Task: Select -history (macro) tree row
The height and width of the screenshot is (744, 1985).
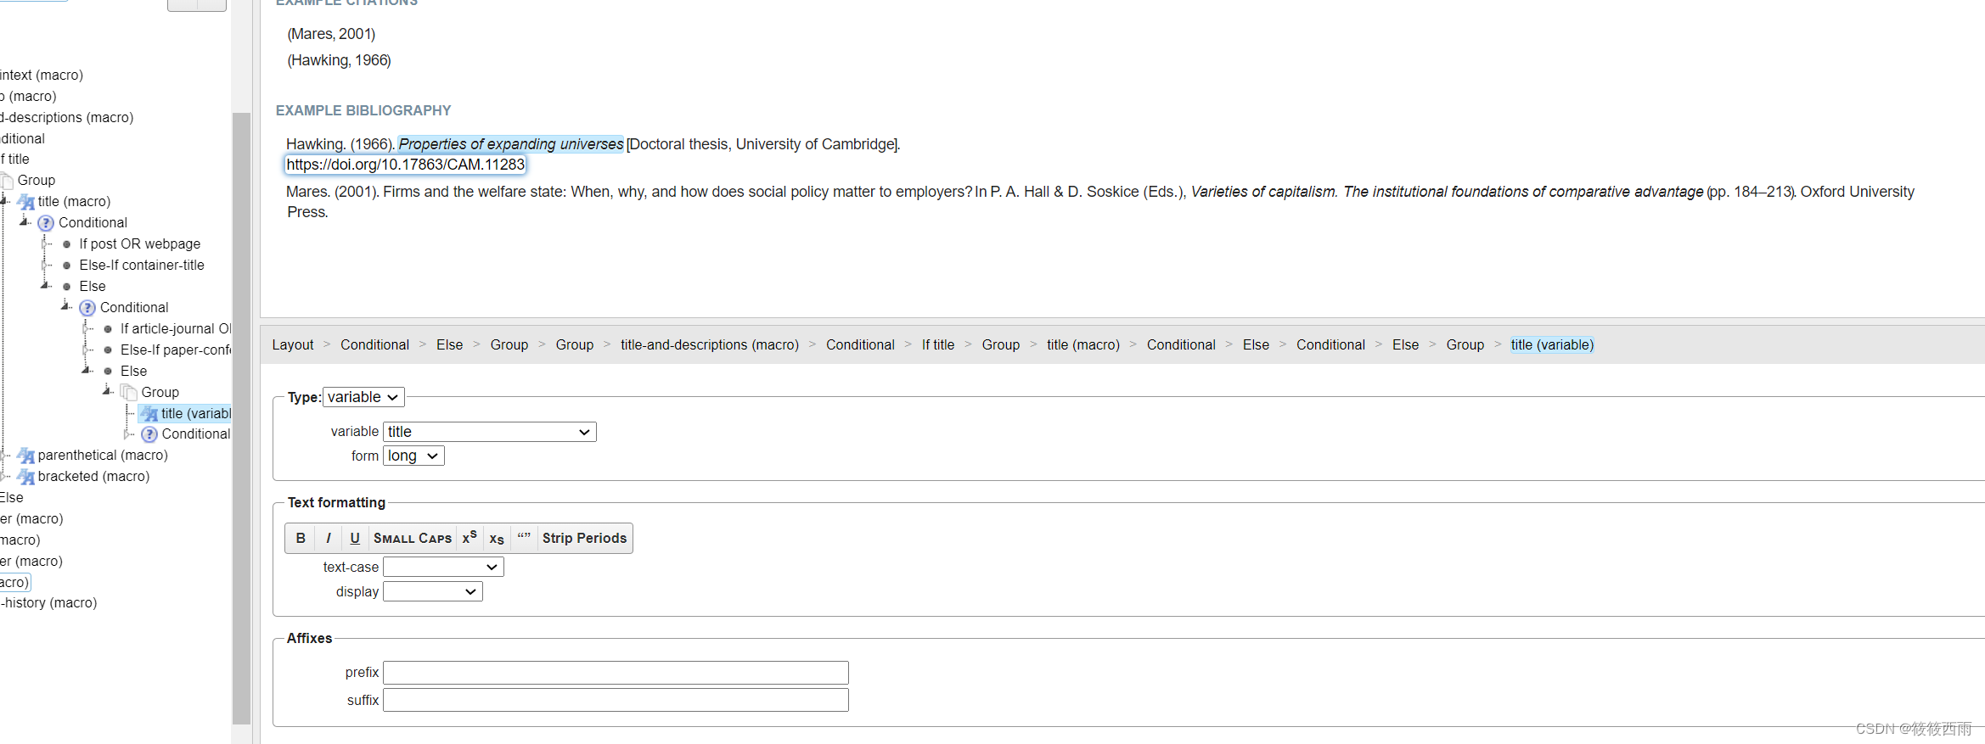Action: [x=48, y=602]
